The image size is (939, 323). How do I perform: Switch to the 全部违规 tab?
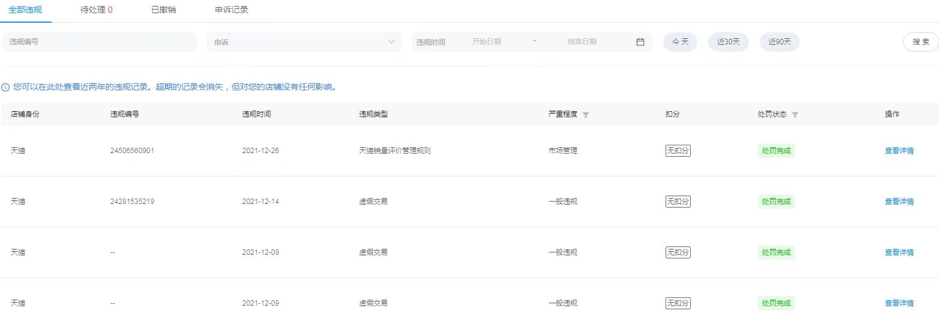(x=25, y=10)
